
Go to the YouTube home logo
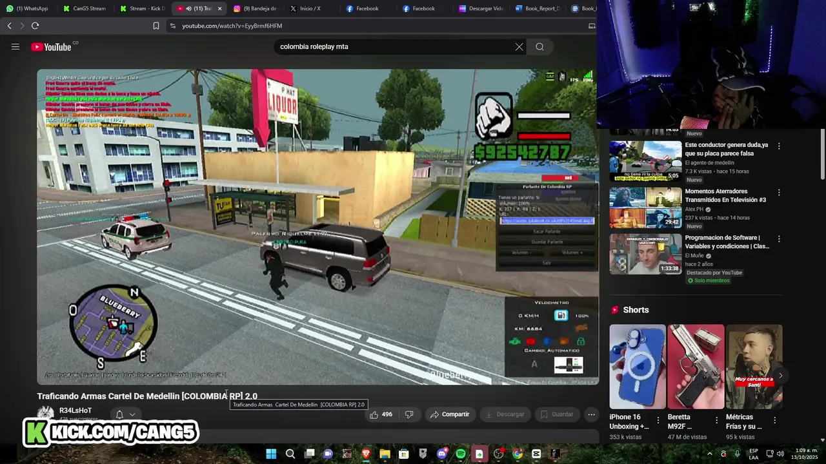(51, 46)
